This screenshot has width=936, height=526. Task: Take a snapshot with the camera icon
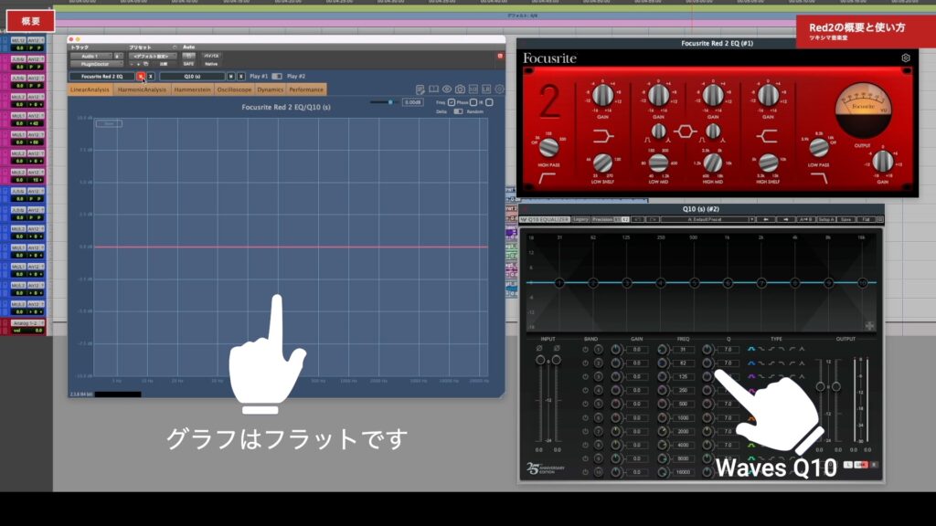(x=460, y=89)
